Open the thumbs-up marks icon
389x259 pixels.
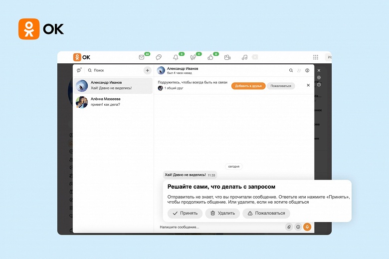click(210, 57)
